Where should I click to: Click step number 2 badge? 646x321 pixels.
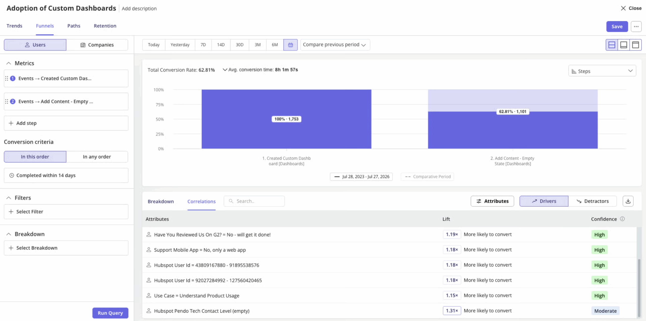13,101
